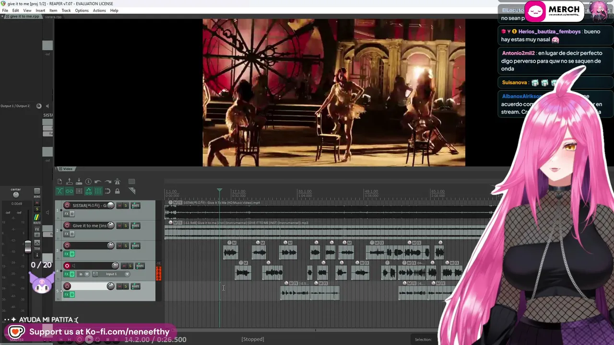Toggle snap magnet toolbar icon
Viewport: 614px width, 345px height.
coord(107,191)
